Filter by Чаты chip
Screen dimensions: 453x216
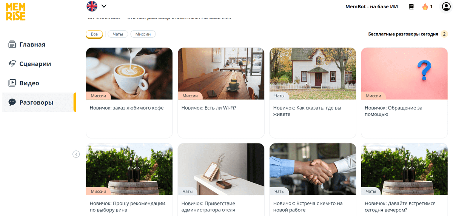118,34
